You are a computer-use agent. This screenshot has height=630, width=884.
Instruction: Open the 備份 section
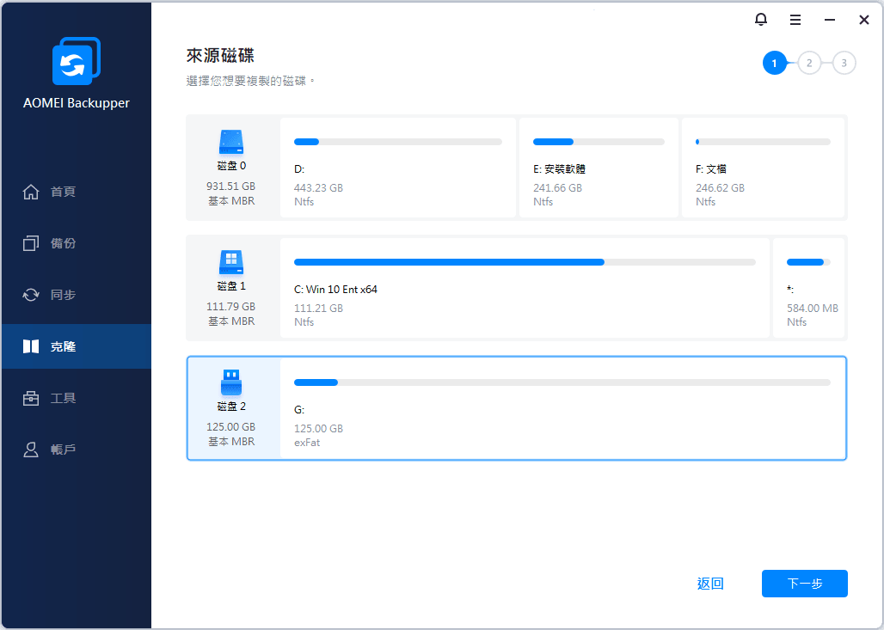77,243
